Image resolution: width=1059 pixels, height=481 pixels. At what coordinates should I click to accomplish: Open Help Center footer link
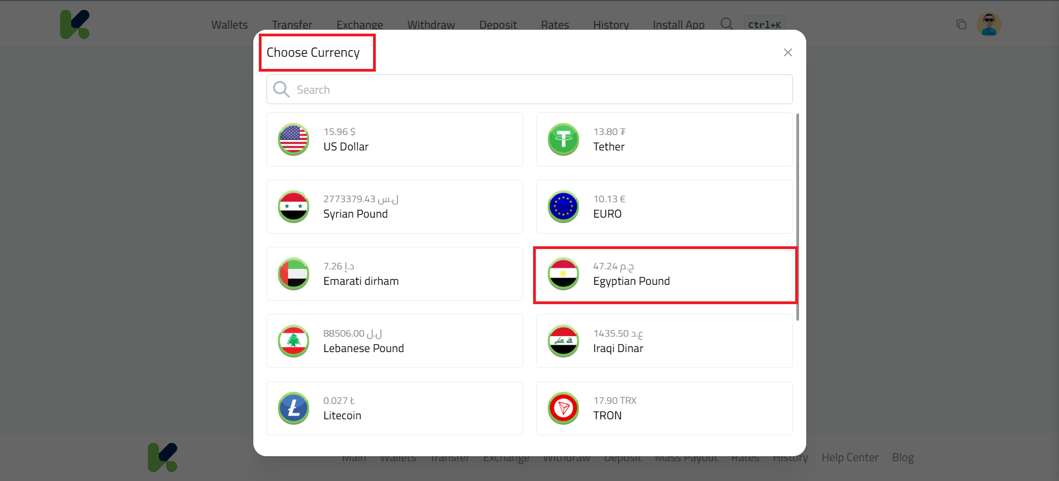850,457
